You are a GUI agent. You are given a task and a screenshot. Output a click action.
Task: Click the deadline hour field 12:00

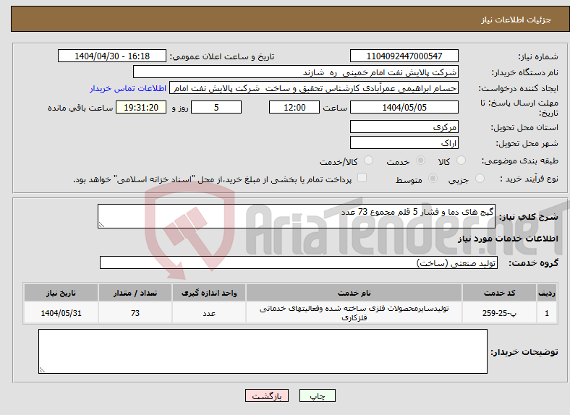294,107
